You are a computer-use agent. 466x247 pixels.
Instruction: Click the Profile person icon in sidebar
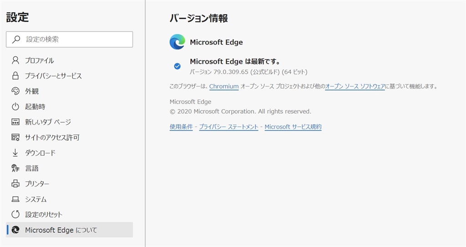[15, 60]
